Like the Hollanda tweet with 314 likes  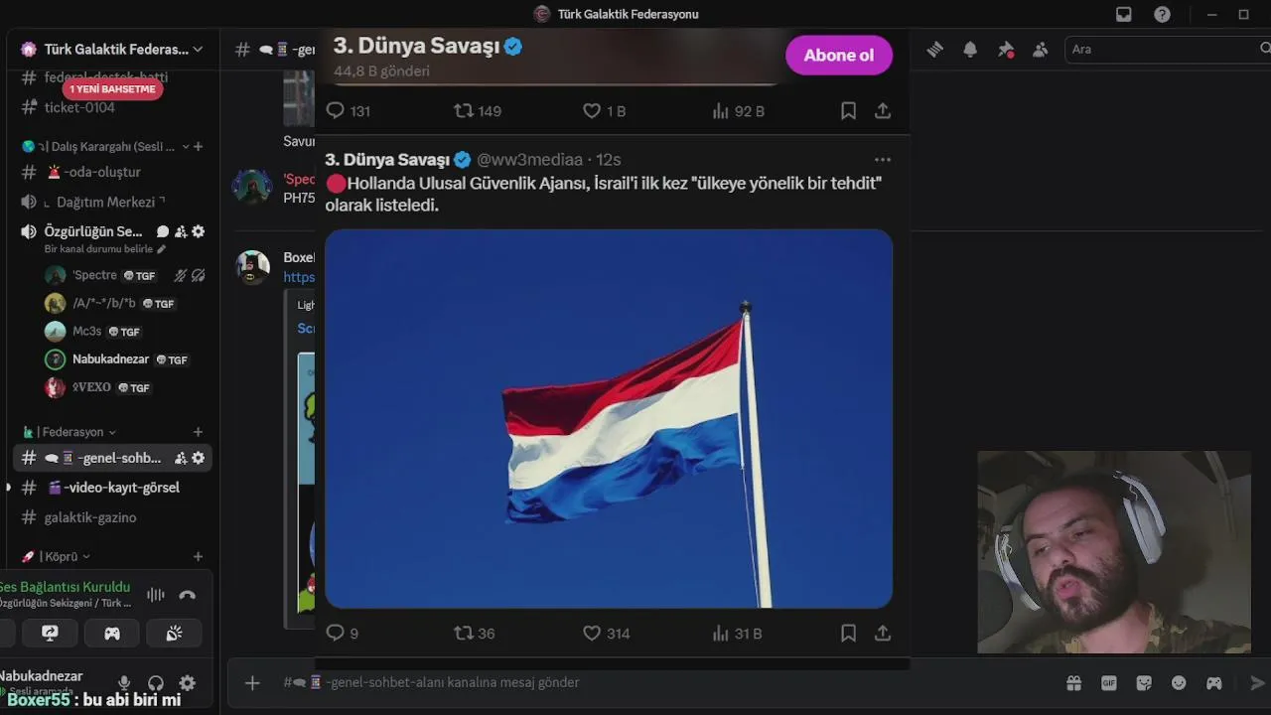[x=606, y=633]
